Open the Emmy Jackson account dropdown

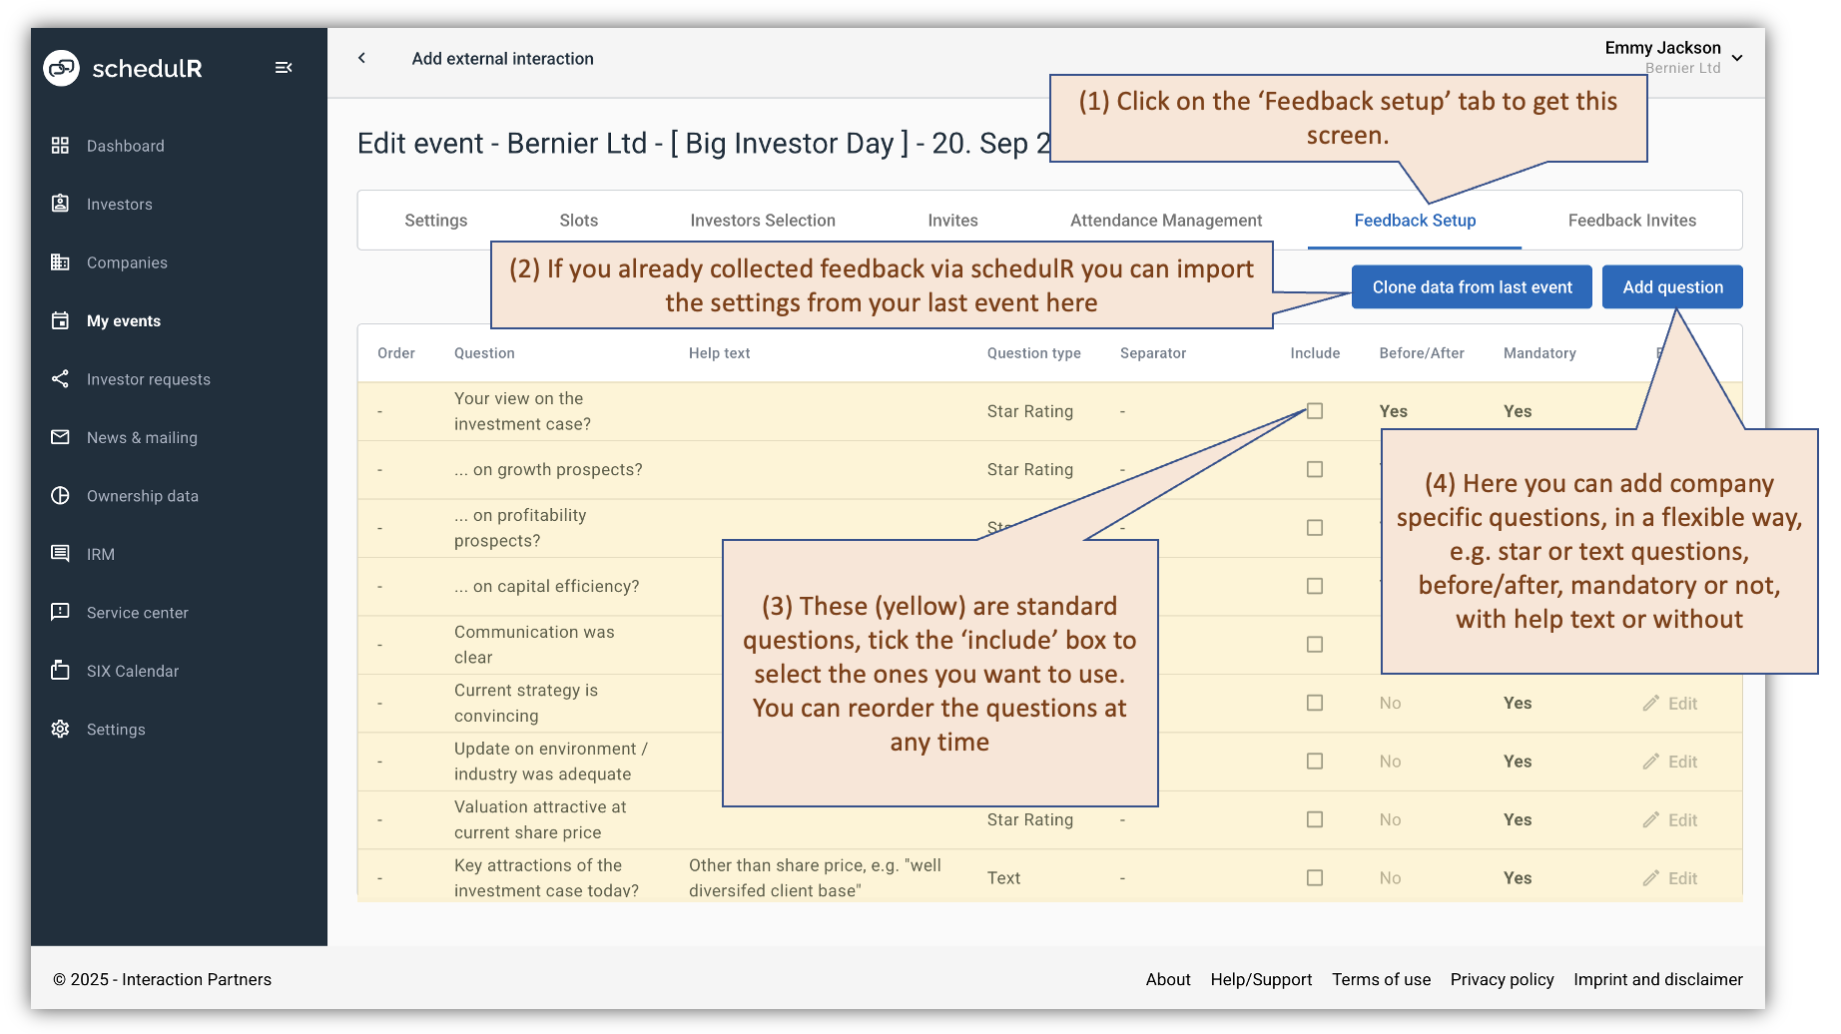point(1737,58)
